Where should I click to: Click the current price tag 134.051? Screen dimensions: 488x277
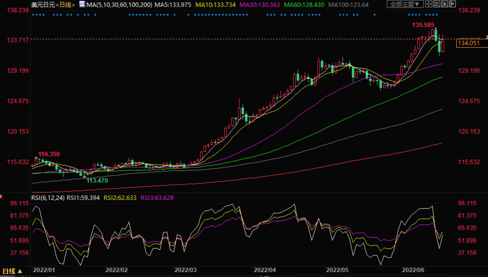click(x=470, y=43)
